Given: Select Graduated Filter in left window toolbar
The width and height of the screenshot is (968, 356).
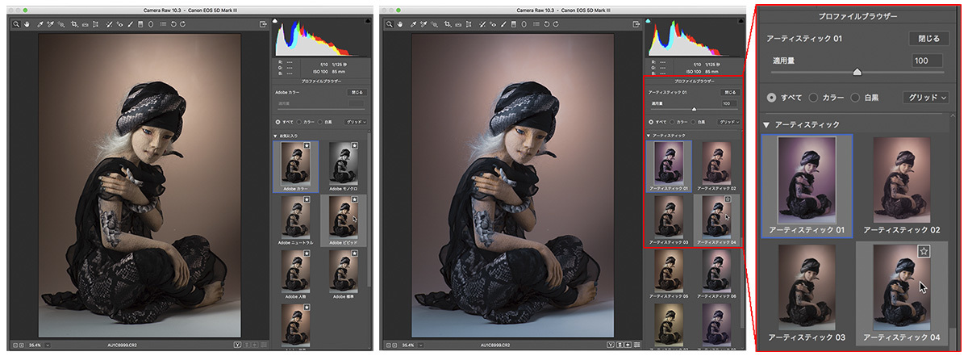Looking at the screenshot, I should click(x=140, y=25).
